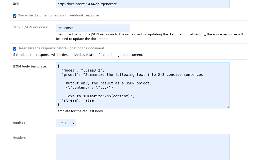Image resolution: width=260 pixels, height=160 pixels.
Task: Click the '"stream": false' line in template
Action: click(x=78, y=100)
